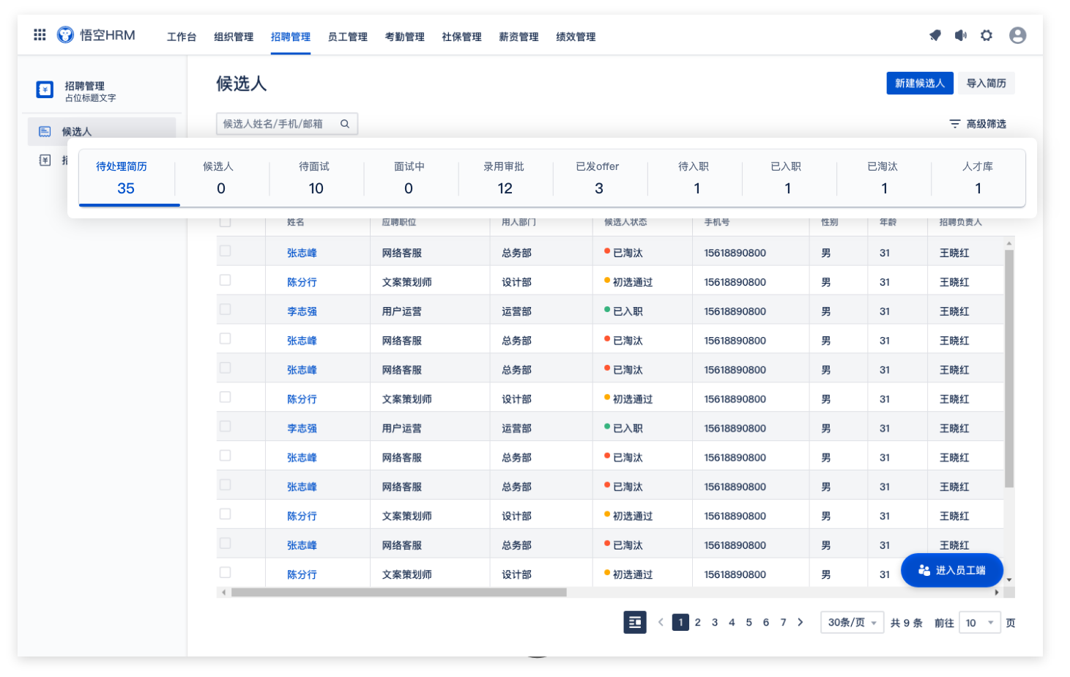Click the 导入简历 button
This screenshot has width=1070, height=677.
(x=986, y=83)
